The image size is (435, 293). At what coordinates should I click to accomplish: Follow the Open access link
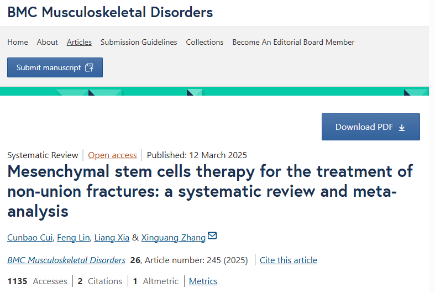point(112,155)
